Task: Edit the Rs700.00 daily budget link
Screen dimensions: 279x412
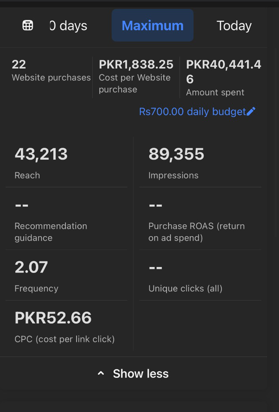Action: [192, 112]
